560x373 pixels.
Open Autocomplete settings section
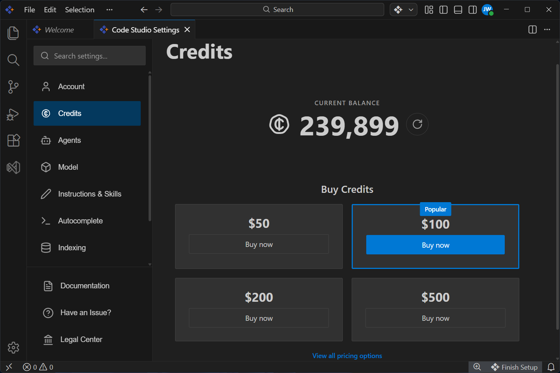pyautogui.click(x=87, y=221)
